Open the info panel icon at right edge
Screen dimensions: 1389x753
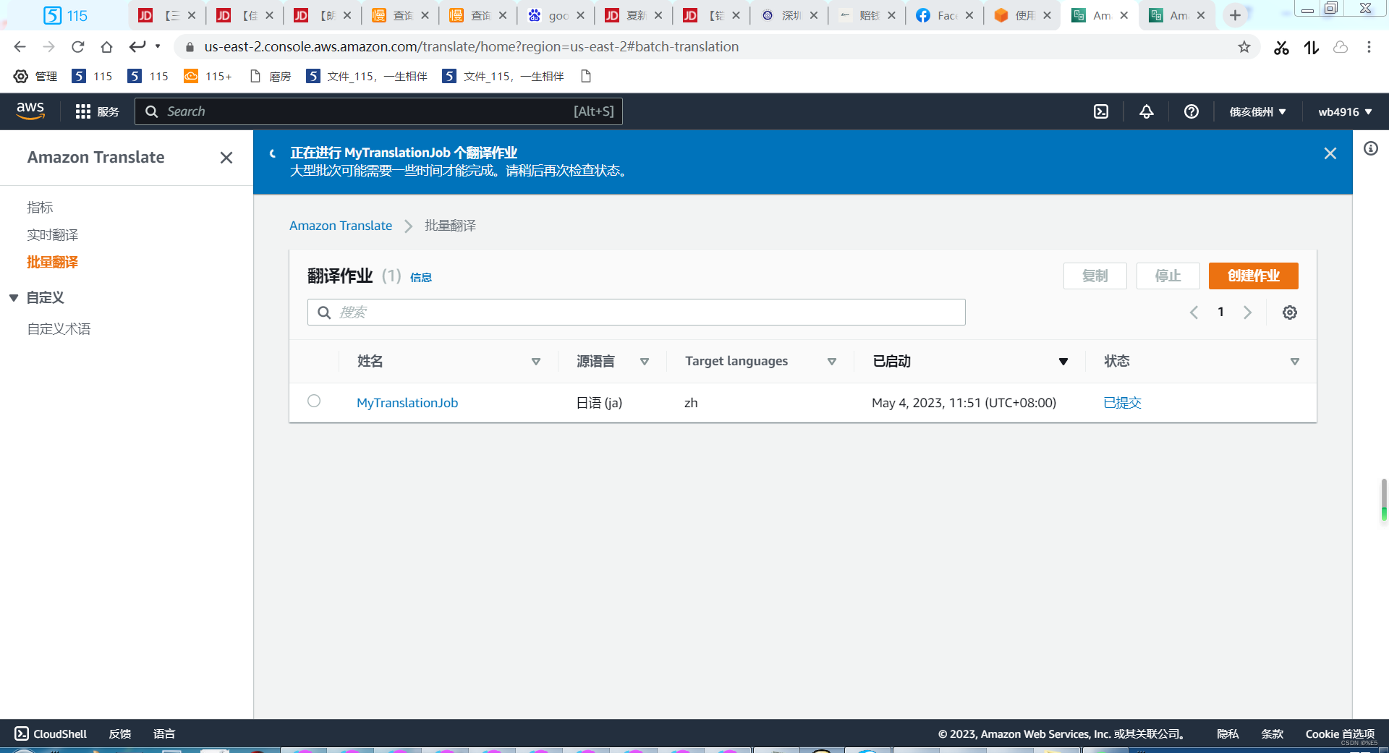pos(1371,148)
